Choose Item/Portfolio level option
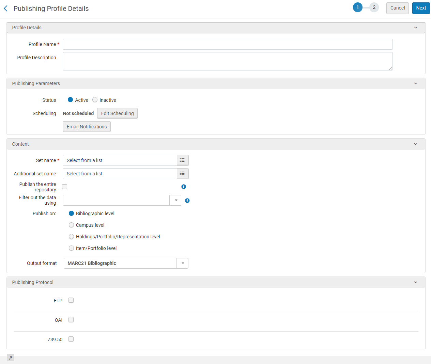 [x=72, y=248]
